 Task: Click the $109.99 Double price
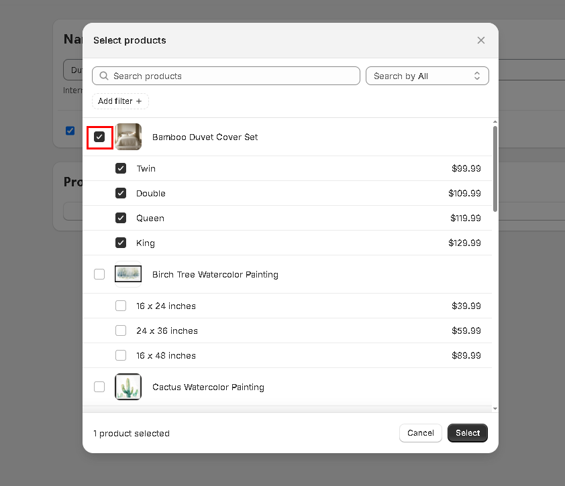(x=464, y=193)
